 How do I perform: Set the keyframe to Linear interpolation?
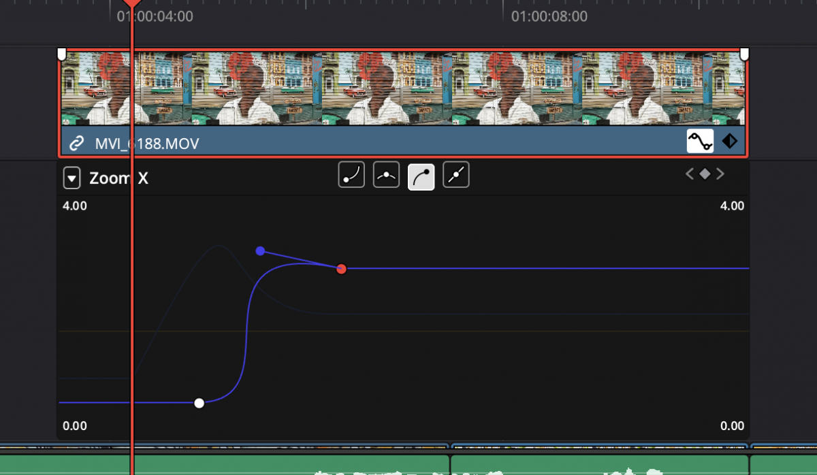point(456,176)
